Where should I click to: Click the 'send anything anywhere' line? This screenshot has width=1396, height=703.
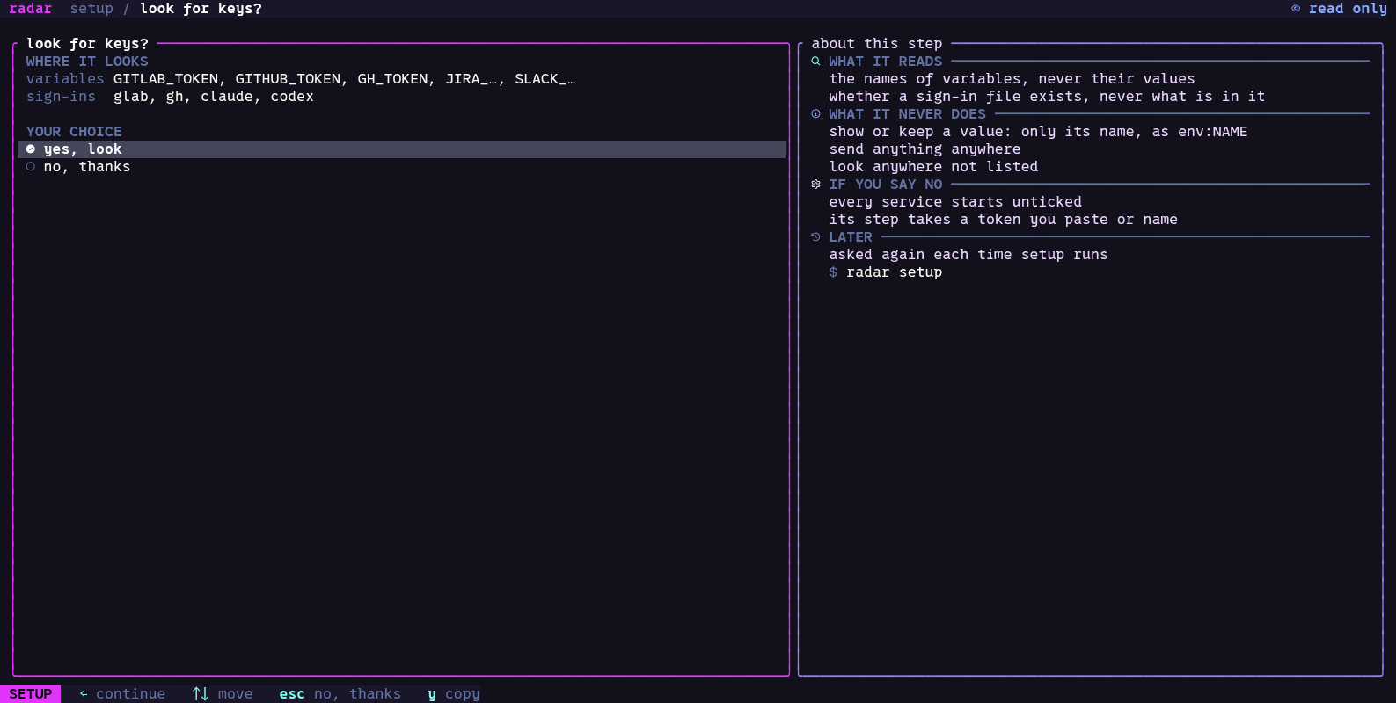pos(925,149)
